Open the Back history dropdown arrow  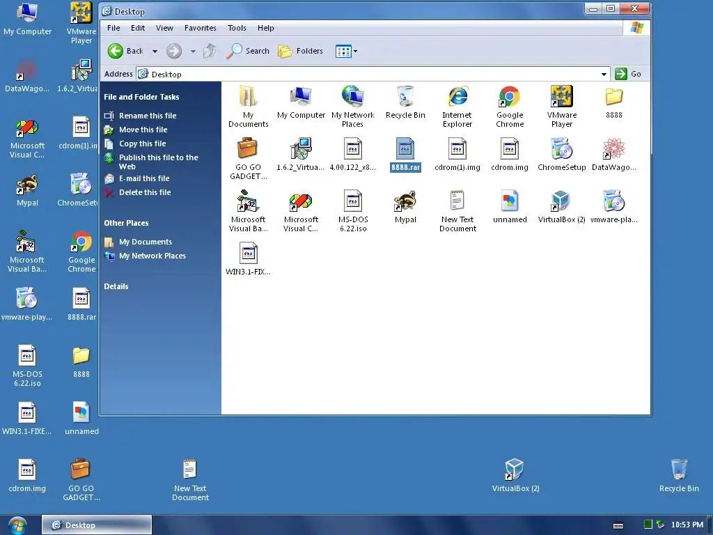tap(155, 52)
